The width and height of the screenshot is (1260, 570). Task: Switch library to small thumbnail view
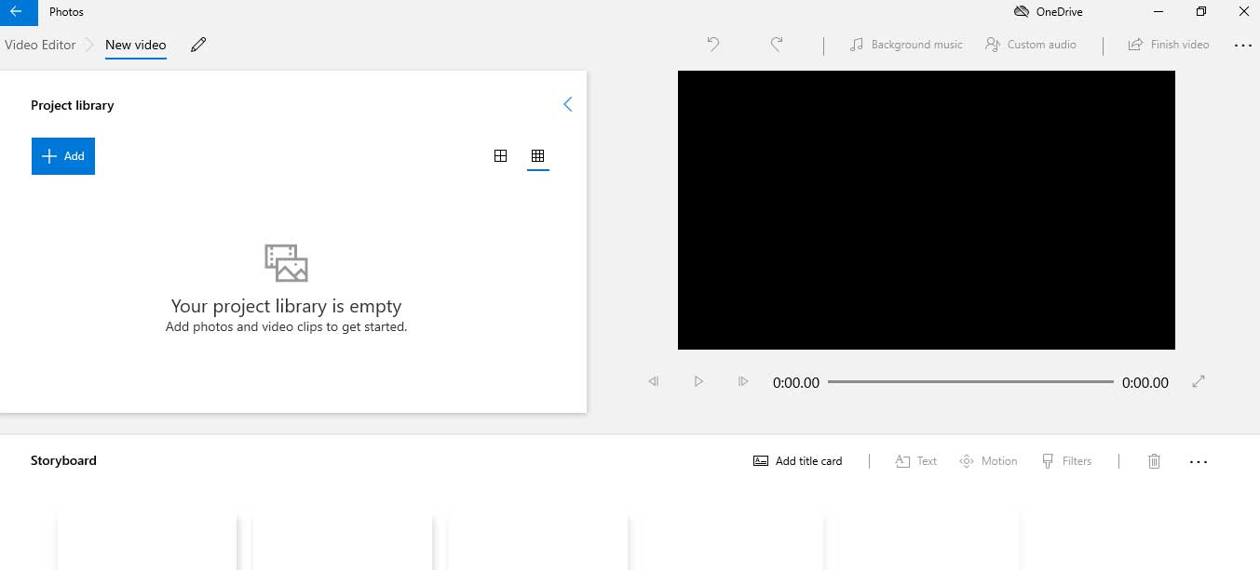(x=537, y=155)
